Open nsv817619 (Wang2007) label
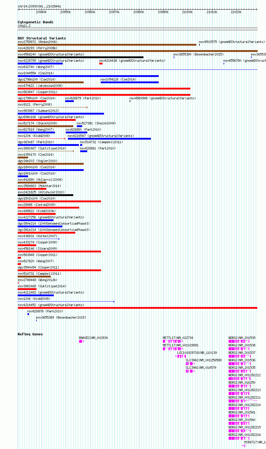The height and width of the screenshot is (449, 266). tap(36, 129)
